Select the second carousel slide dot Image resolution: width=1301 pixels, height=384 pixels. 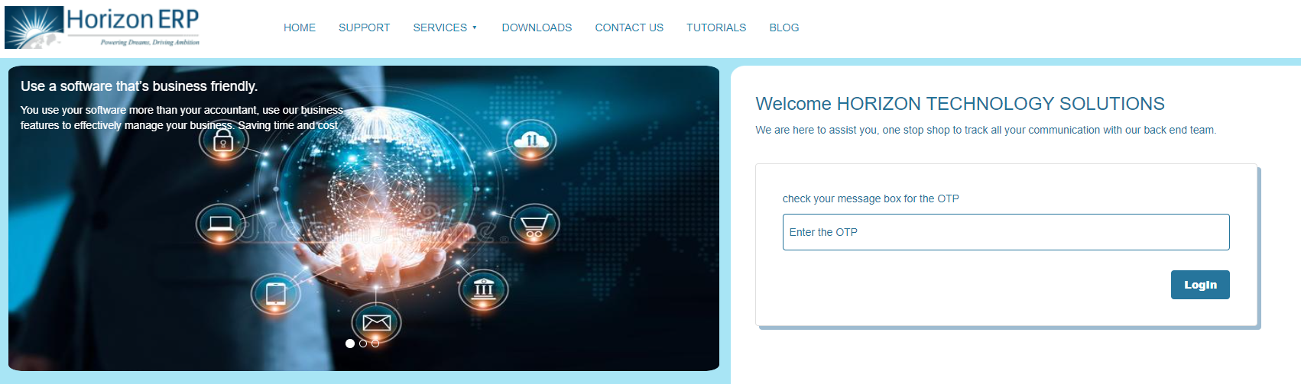[x=363, y=344]
